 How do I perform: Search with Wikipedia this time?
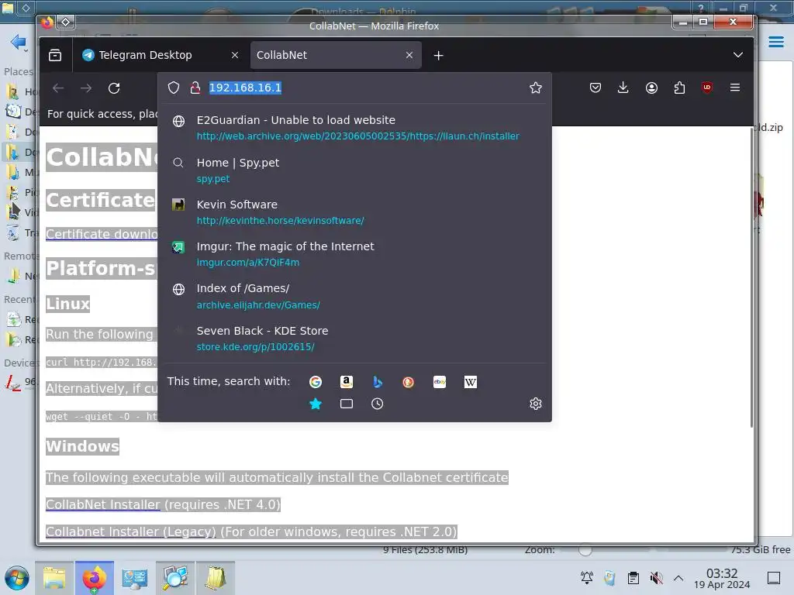tap(471, 382)
